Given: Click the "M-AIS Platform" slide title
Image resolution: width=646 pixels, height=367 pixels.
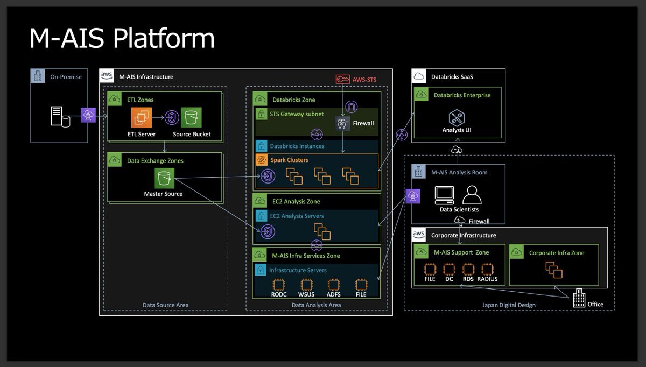Looking at the screenshot, I should click(122, 38).
